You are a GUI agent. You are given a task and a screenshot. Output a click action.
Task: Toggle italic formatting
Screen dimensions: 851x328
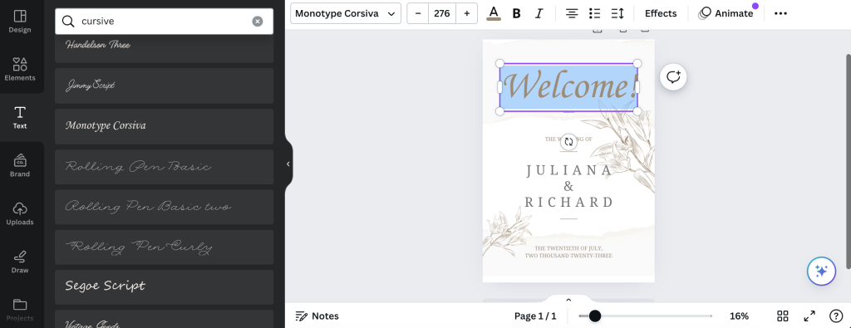(539, 13)
